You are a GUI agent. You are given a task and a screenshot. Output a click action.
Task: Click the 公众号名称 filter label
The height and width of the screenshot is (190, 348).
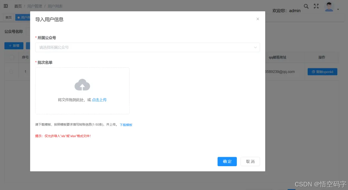click(x=14, y=32)
